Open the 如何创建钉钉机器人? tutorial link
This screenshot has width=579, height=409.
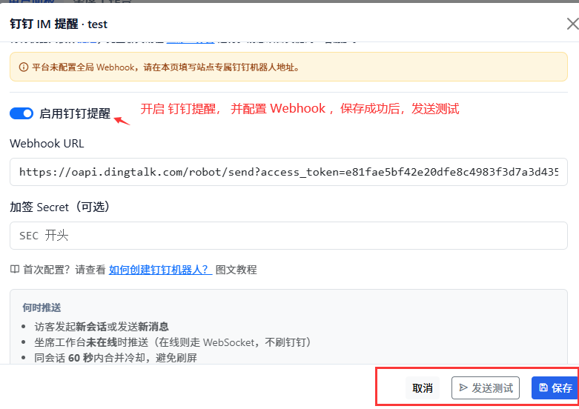(160, 270)
